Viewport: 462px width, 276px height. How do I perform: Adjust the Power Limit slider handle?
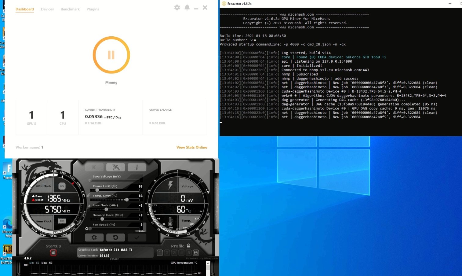click(97, 190)
